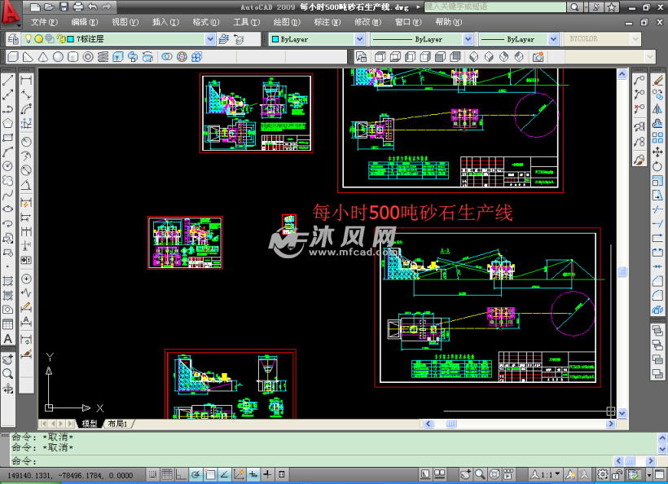Select the Ellipse draw tool
This screenshot has height=484, width=668.
pyautogui.click(x=7, y=209)
